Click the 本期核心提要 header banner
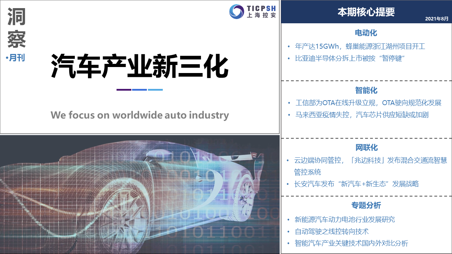Screen dimensions: 452x254 pos(366,12)
